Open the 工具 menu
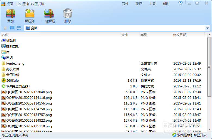Viewport: 212px width, 139px height. click(152, 4)
